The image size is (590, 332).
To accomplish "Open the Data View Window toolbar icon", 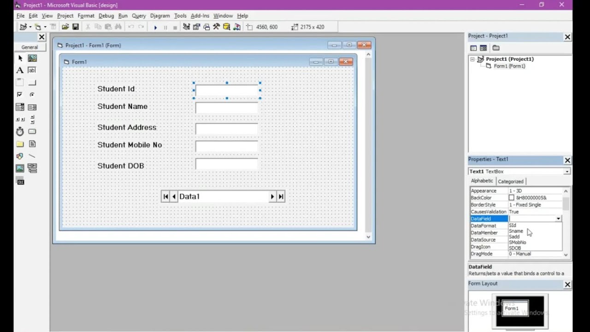I will tap(226, 27).
